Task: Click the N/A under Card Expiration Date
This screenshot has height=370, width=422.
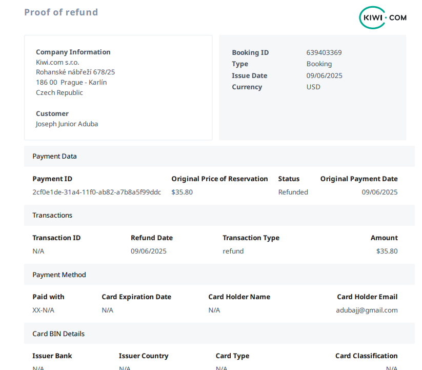Action: [x=107, y=310]
